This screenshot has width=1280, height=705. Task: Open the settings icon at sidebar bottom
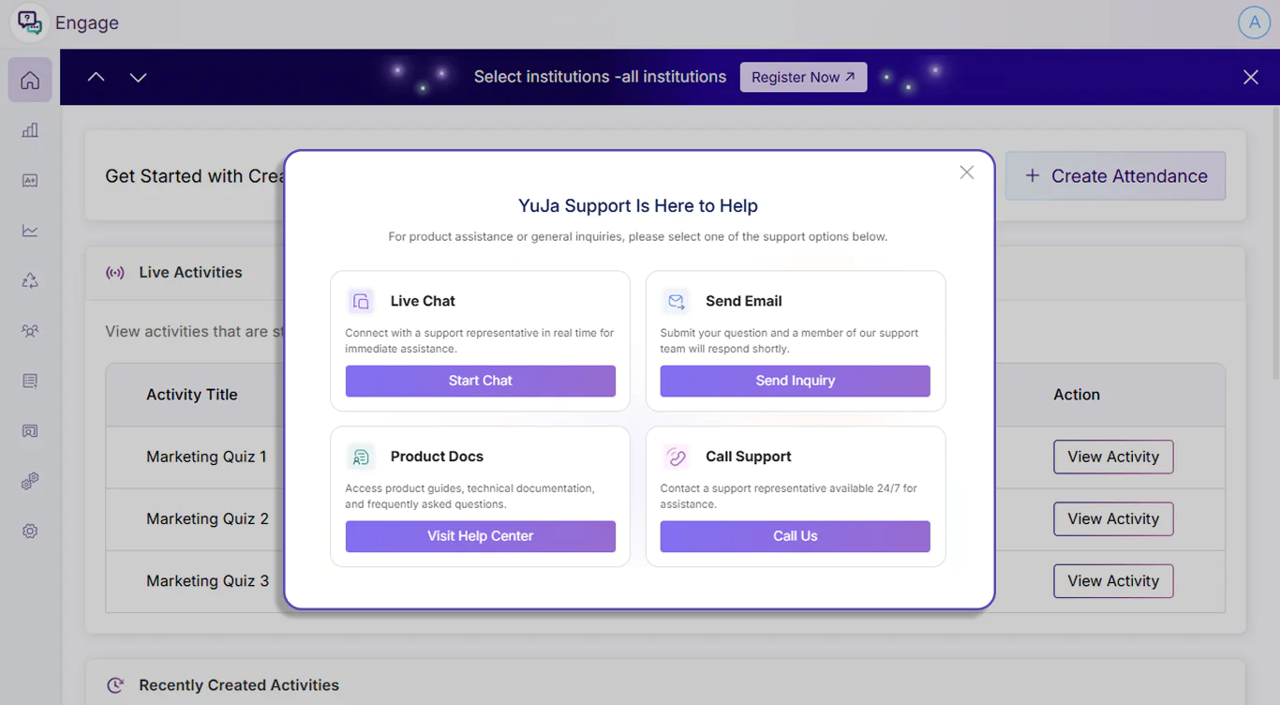[29, 531]
